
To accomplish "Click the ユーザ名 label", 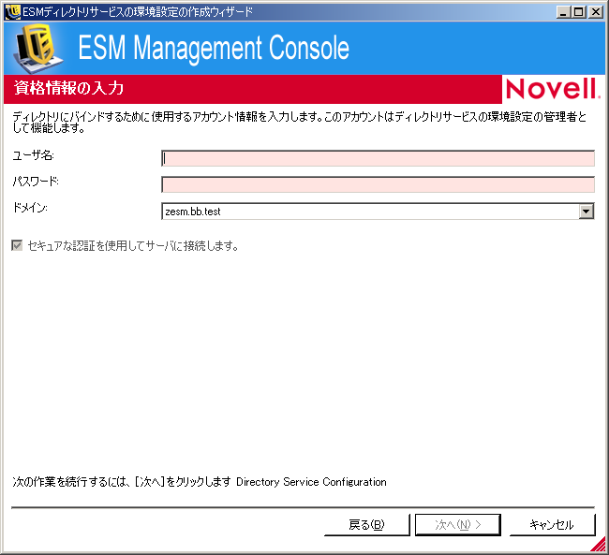I will [34, 155].
